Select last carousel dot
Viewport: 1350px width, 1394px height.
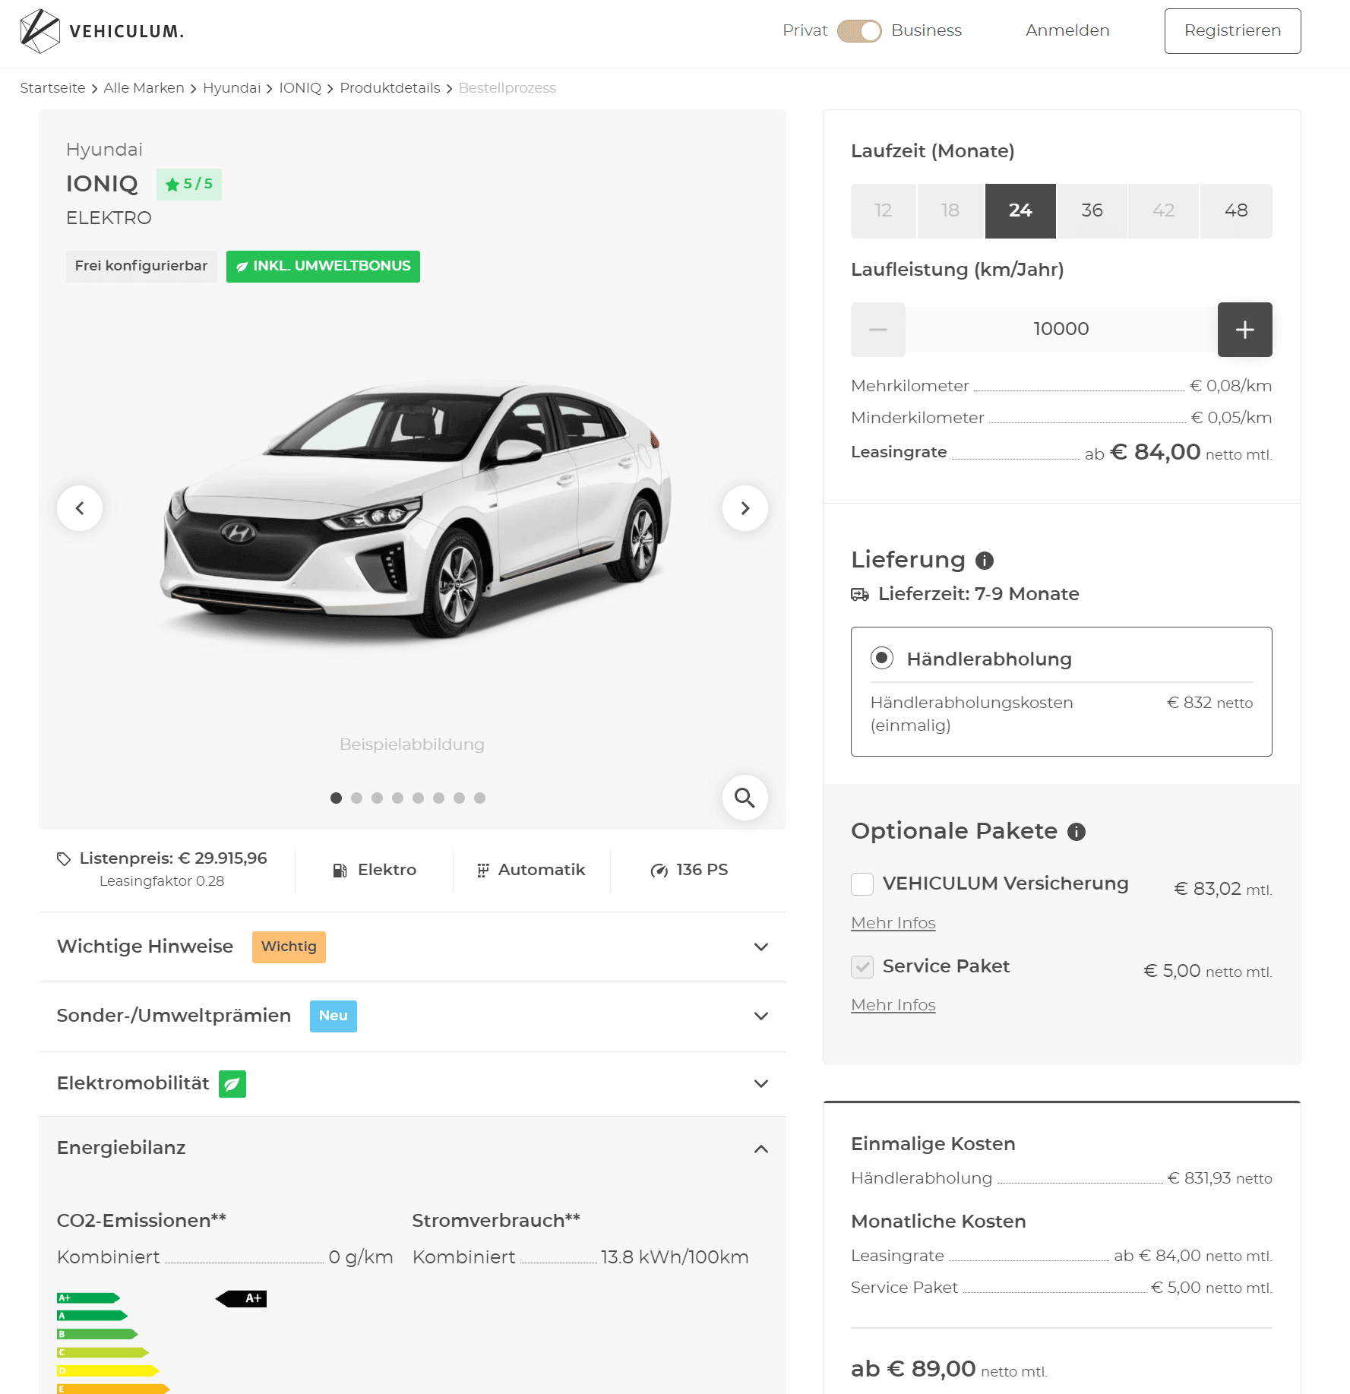click(x=479, y=798)
